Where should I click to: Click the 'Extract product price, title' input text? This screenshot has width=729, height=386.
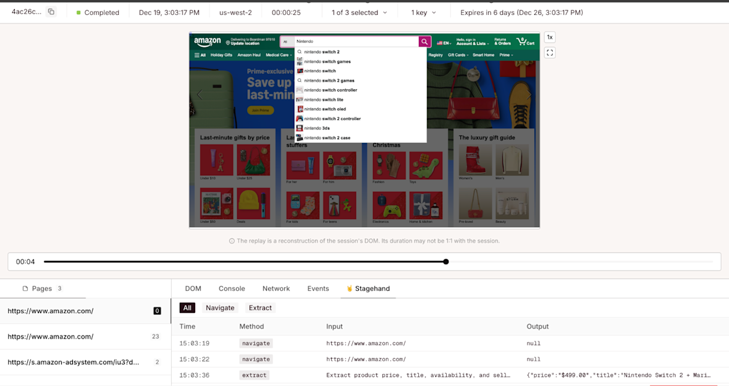pyautogui.click(x=418, y=375)
